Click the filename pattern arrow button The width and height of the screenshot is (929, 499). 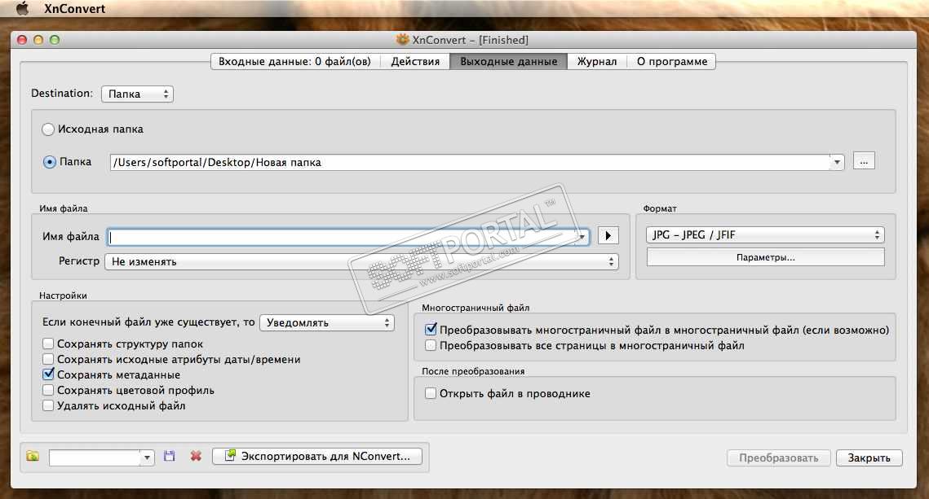(608, 236)
